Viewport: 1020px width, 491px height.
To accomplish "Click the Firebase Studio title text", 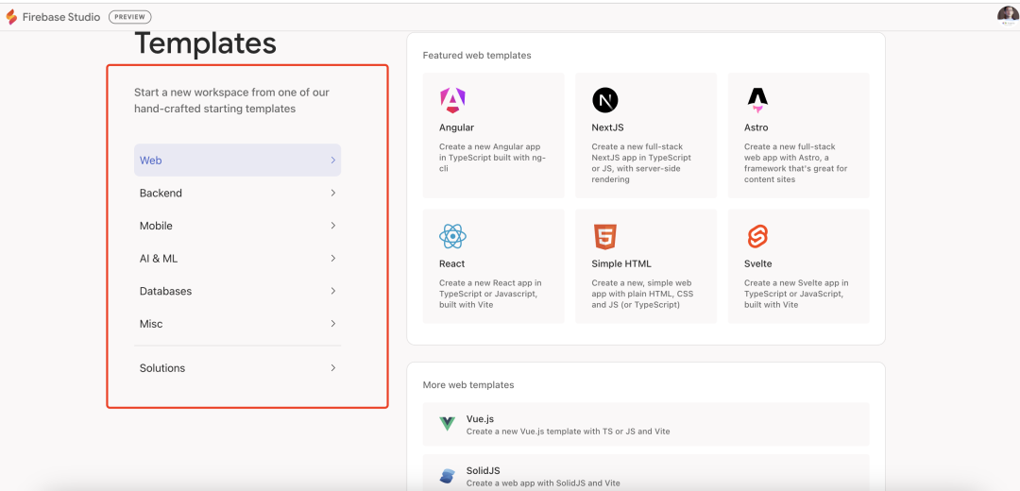I will [x=61, y=17].
